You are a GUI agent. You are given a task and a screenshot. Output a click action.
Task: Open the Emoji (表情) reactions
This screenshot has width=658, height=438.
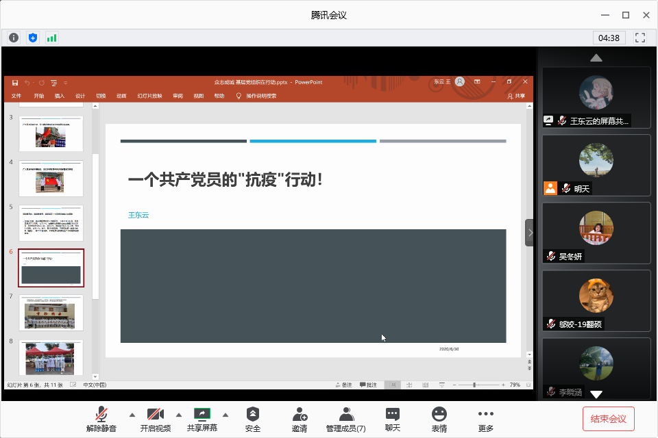click(x=439, y=419)
